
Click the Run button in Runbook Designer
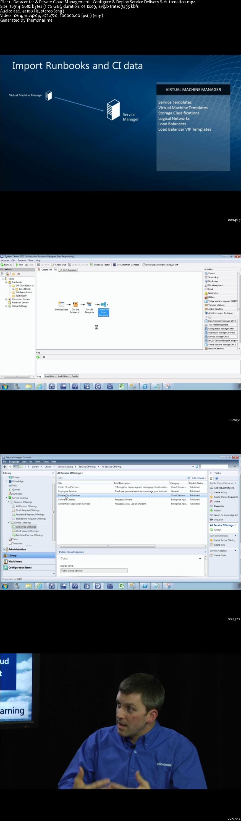click(x=19, y=265)
